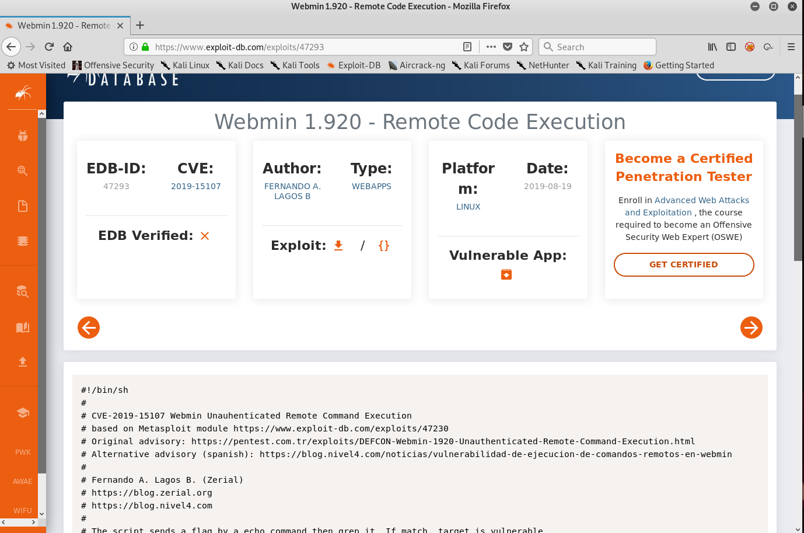Open WIFU course link in sidebar
The image size is (804, 533).
click(23, 510)
